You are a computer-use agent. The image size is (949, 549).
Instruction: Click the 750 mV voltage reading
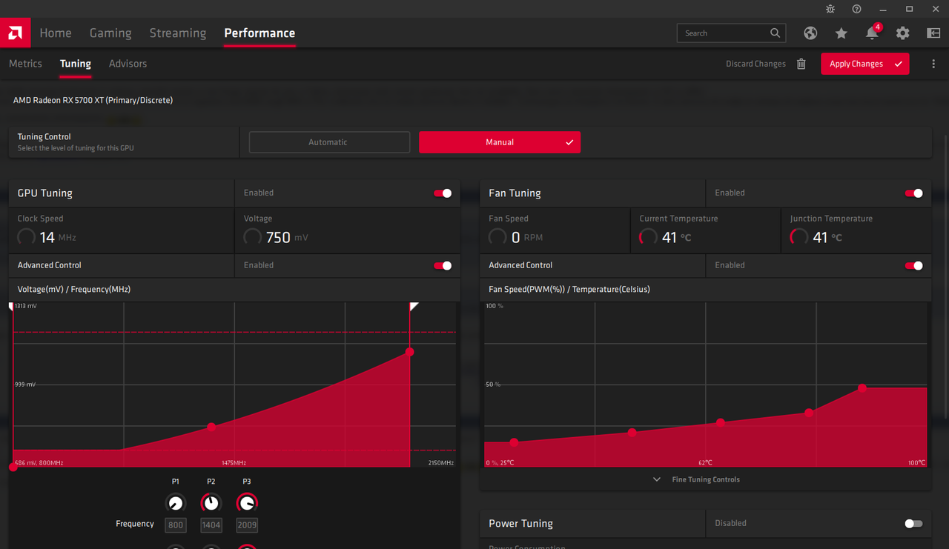(x=287, y=237)
